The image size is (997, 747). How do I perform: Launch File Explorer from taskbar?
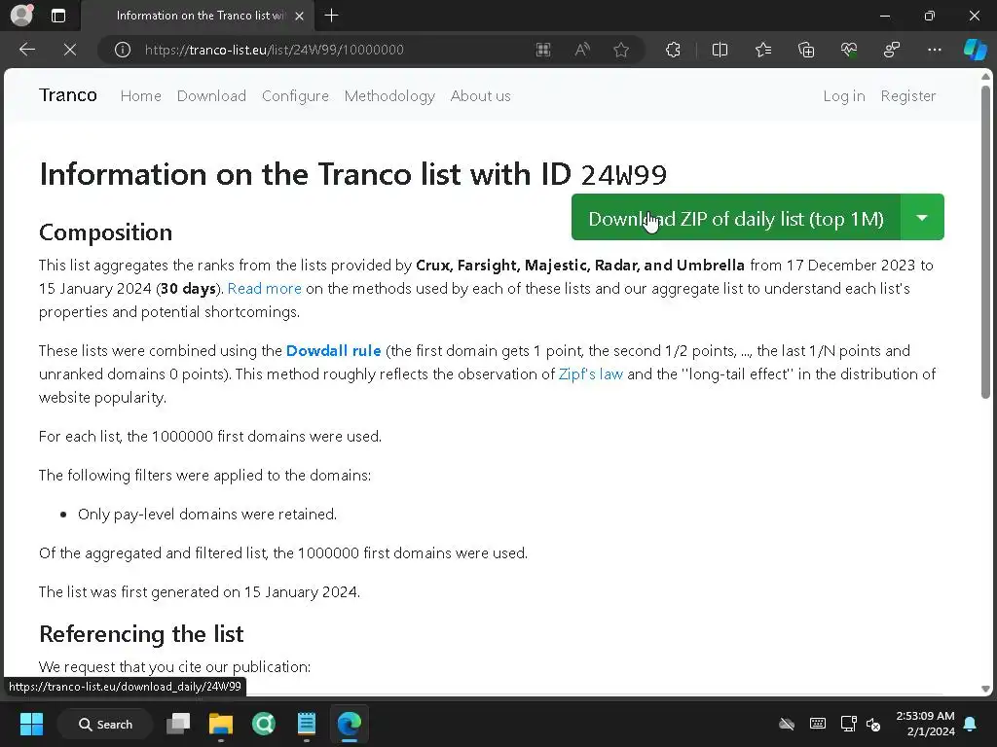coord(221,724)
